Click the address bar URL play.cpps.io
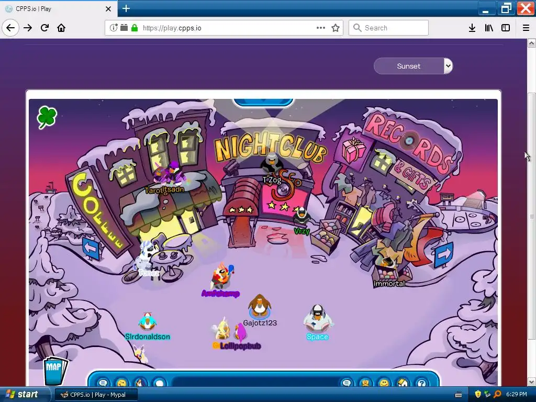This screenshot has width=536, height=402. [x=172, y=28]
